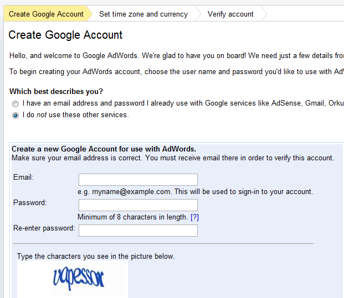The image size is (344, 298).
Task: Click the Password input field
Action: 138,205
